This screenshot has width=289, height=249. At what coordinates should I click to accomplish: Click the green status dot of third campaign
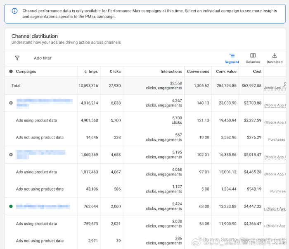pyautogui.click(x=11, y=206)
